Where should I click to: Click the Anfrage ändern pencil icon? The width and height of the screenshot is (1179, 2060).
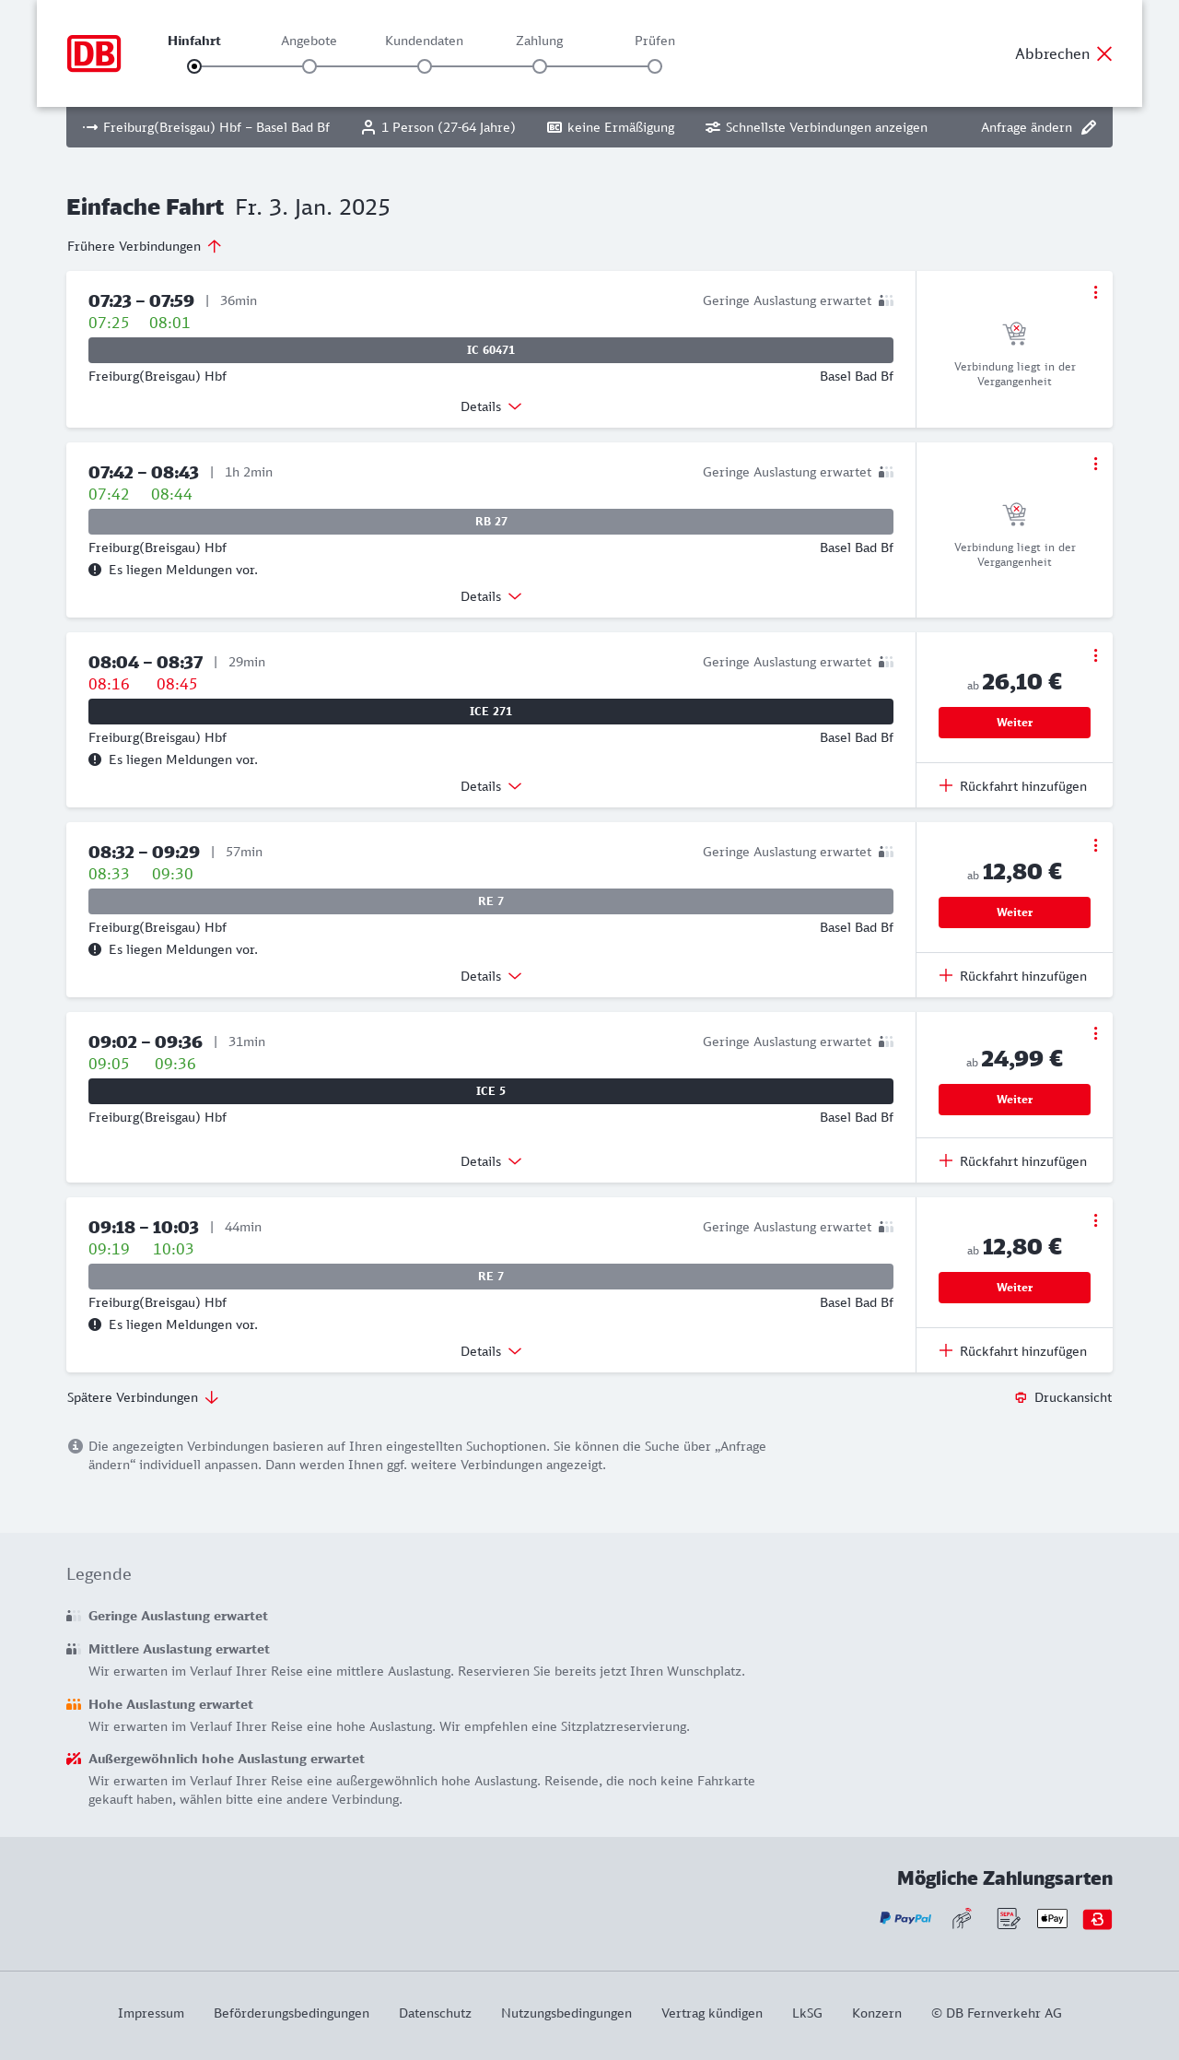[x=1089, y=127]
